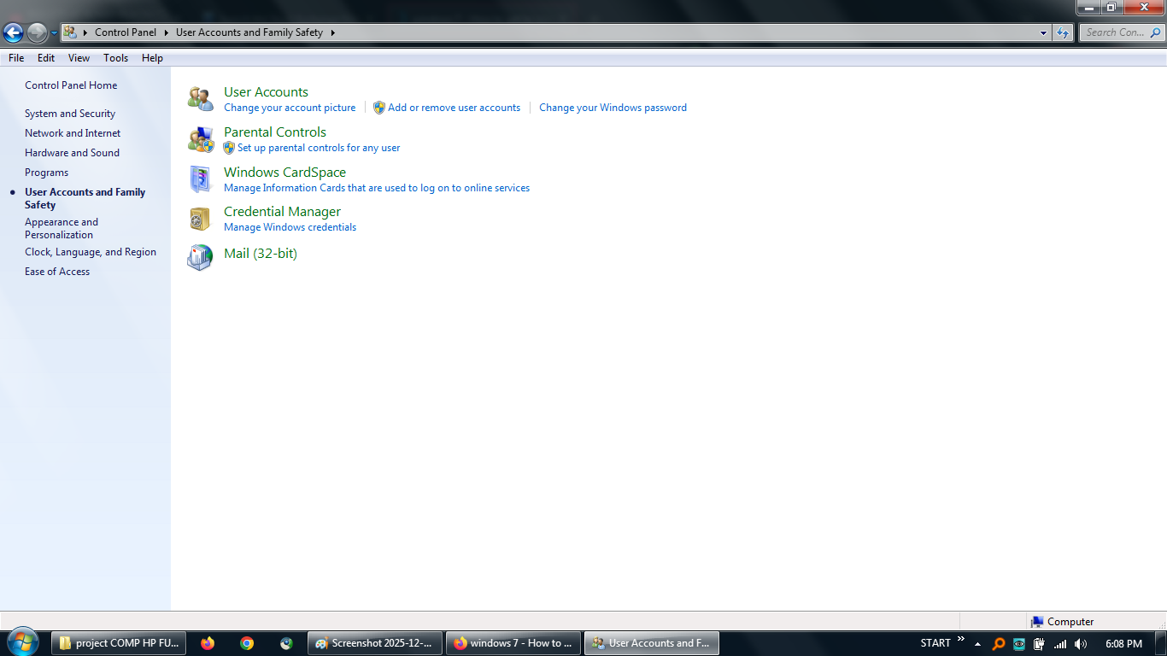The width and height of the screenshot is (1167, 656).
Task: Open the User Accounts icon
Action: click(x=201, y=99)
